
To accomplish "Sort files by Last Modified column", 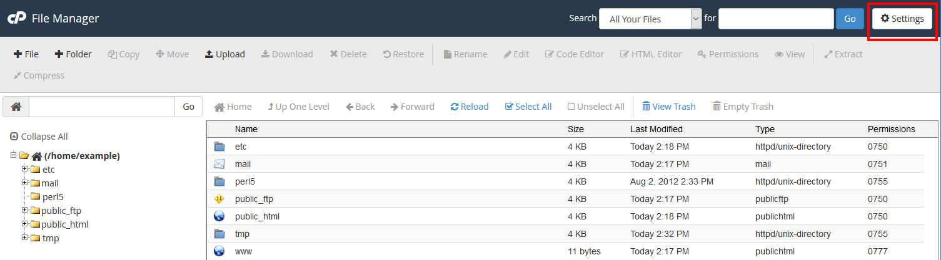I will click(x=656, y=129).
